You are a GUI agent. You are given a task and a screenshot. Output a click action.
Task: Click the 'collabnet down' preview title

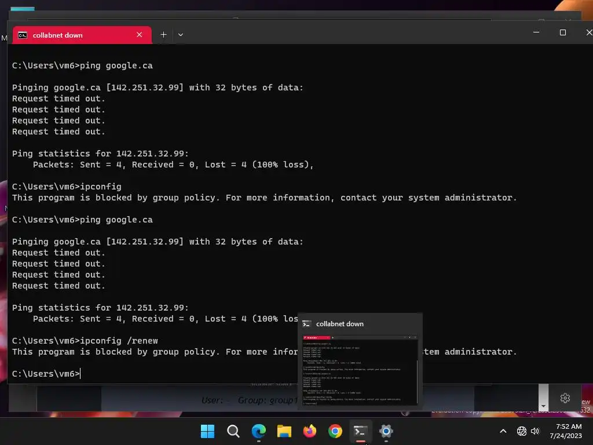point(339,324)
